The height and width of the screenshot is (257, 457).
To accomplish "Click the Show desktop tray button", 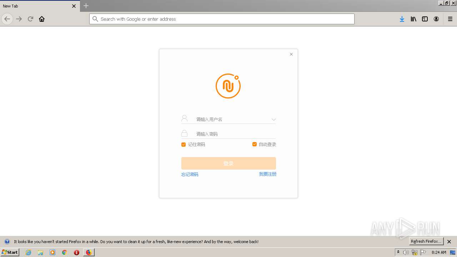I will [453, 252].
